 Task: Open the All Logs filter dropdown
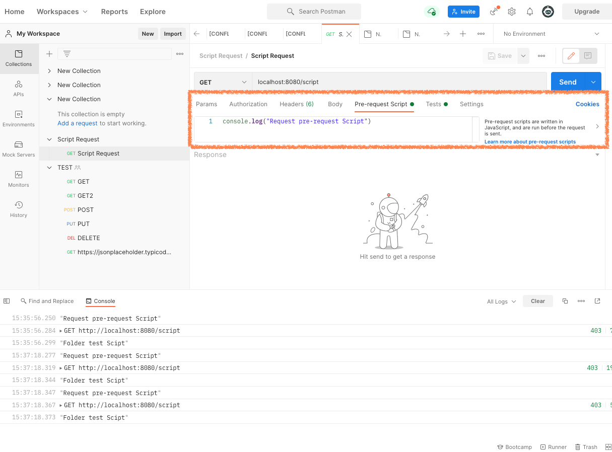coord(501,302)
